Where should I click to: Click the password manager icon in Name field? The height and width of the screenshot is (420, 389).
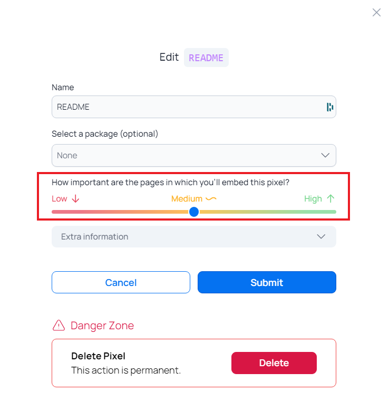coord(330,107)
